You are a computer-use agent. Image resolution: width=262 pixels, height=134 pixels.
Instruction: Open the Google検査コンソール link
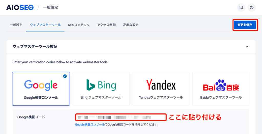tap(90, 125)
